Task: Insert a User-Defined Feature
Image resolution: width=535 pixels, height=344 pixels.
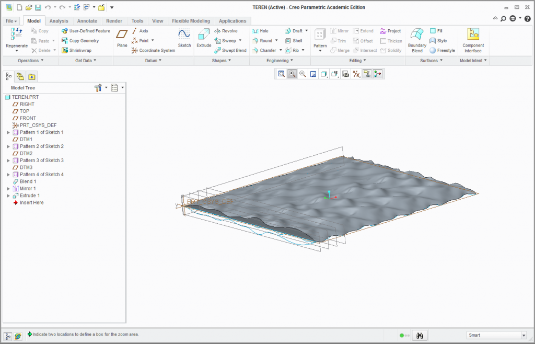Action: point(86,31)
